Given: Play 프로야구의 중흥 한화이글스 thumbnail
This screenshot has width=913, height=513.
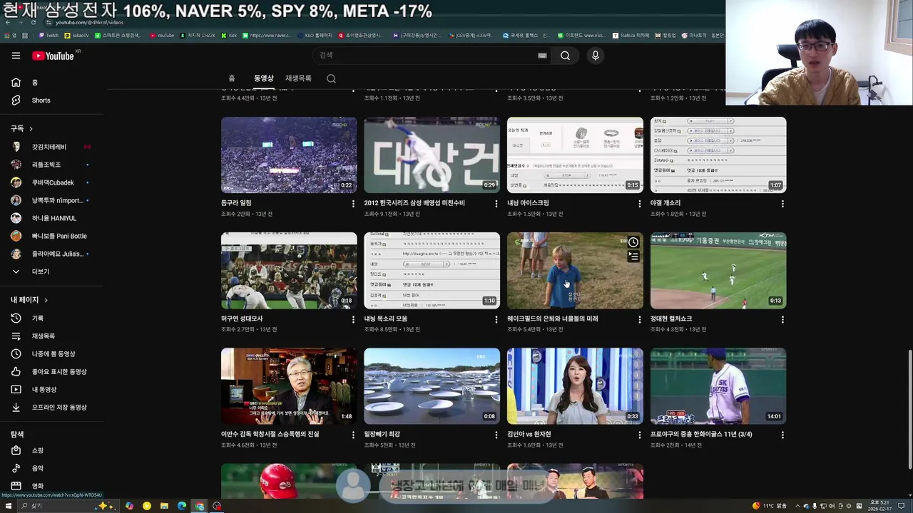Looking at the screenshot, I should tap(718, 386).
